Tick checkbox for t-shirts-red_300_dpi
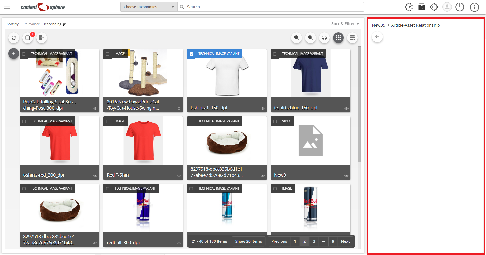Viewport: 486px width, 255px height. 24,121
